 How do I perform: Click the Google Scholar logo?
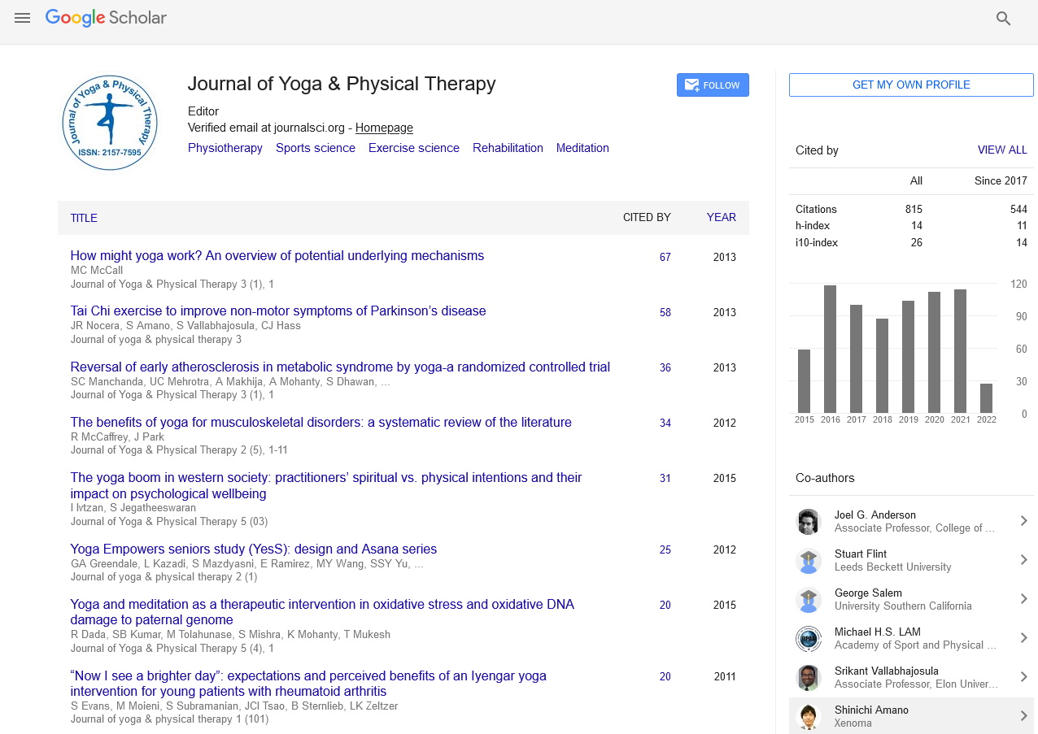click(106, 18)
